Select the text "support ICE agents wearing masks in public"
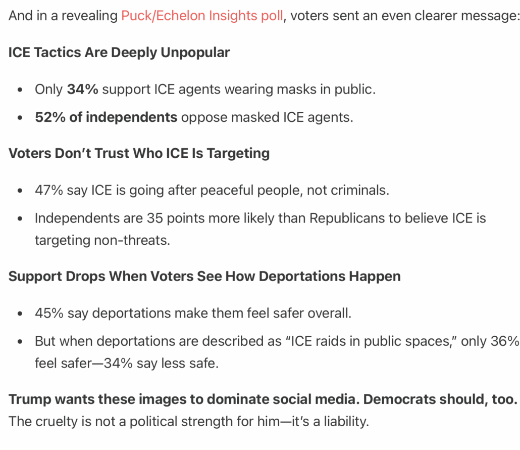This screenshot has height=450, width=520. (x=237, y=89)
